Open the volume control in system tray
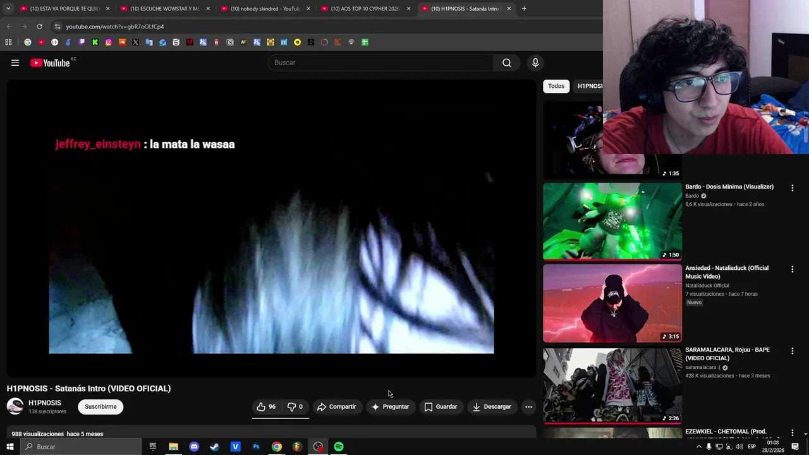 [739, 447]
